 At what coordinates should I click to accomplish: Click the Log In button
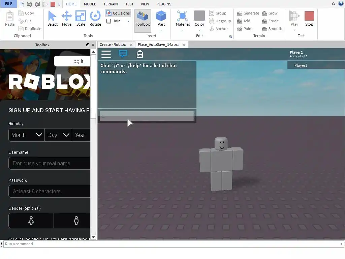pyautogui.click(x=73, y=61)
